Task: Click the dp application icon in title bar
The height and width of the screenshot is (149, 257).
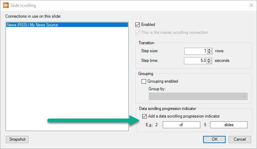Action: pos(6,6)
